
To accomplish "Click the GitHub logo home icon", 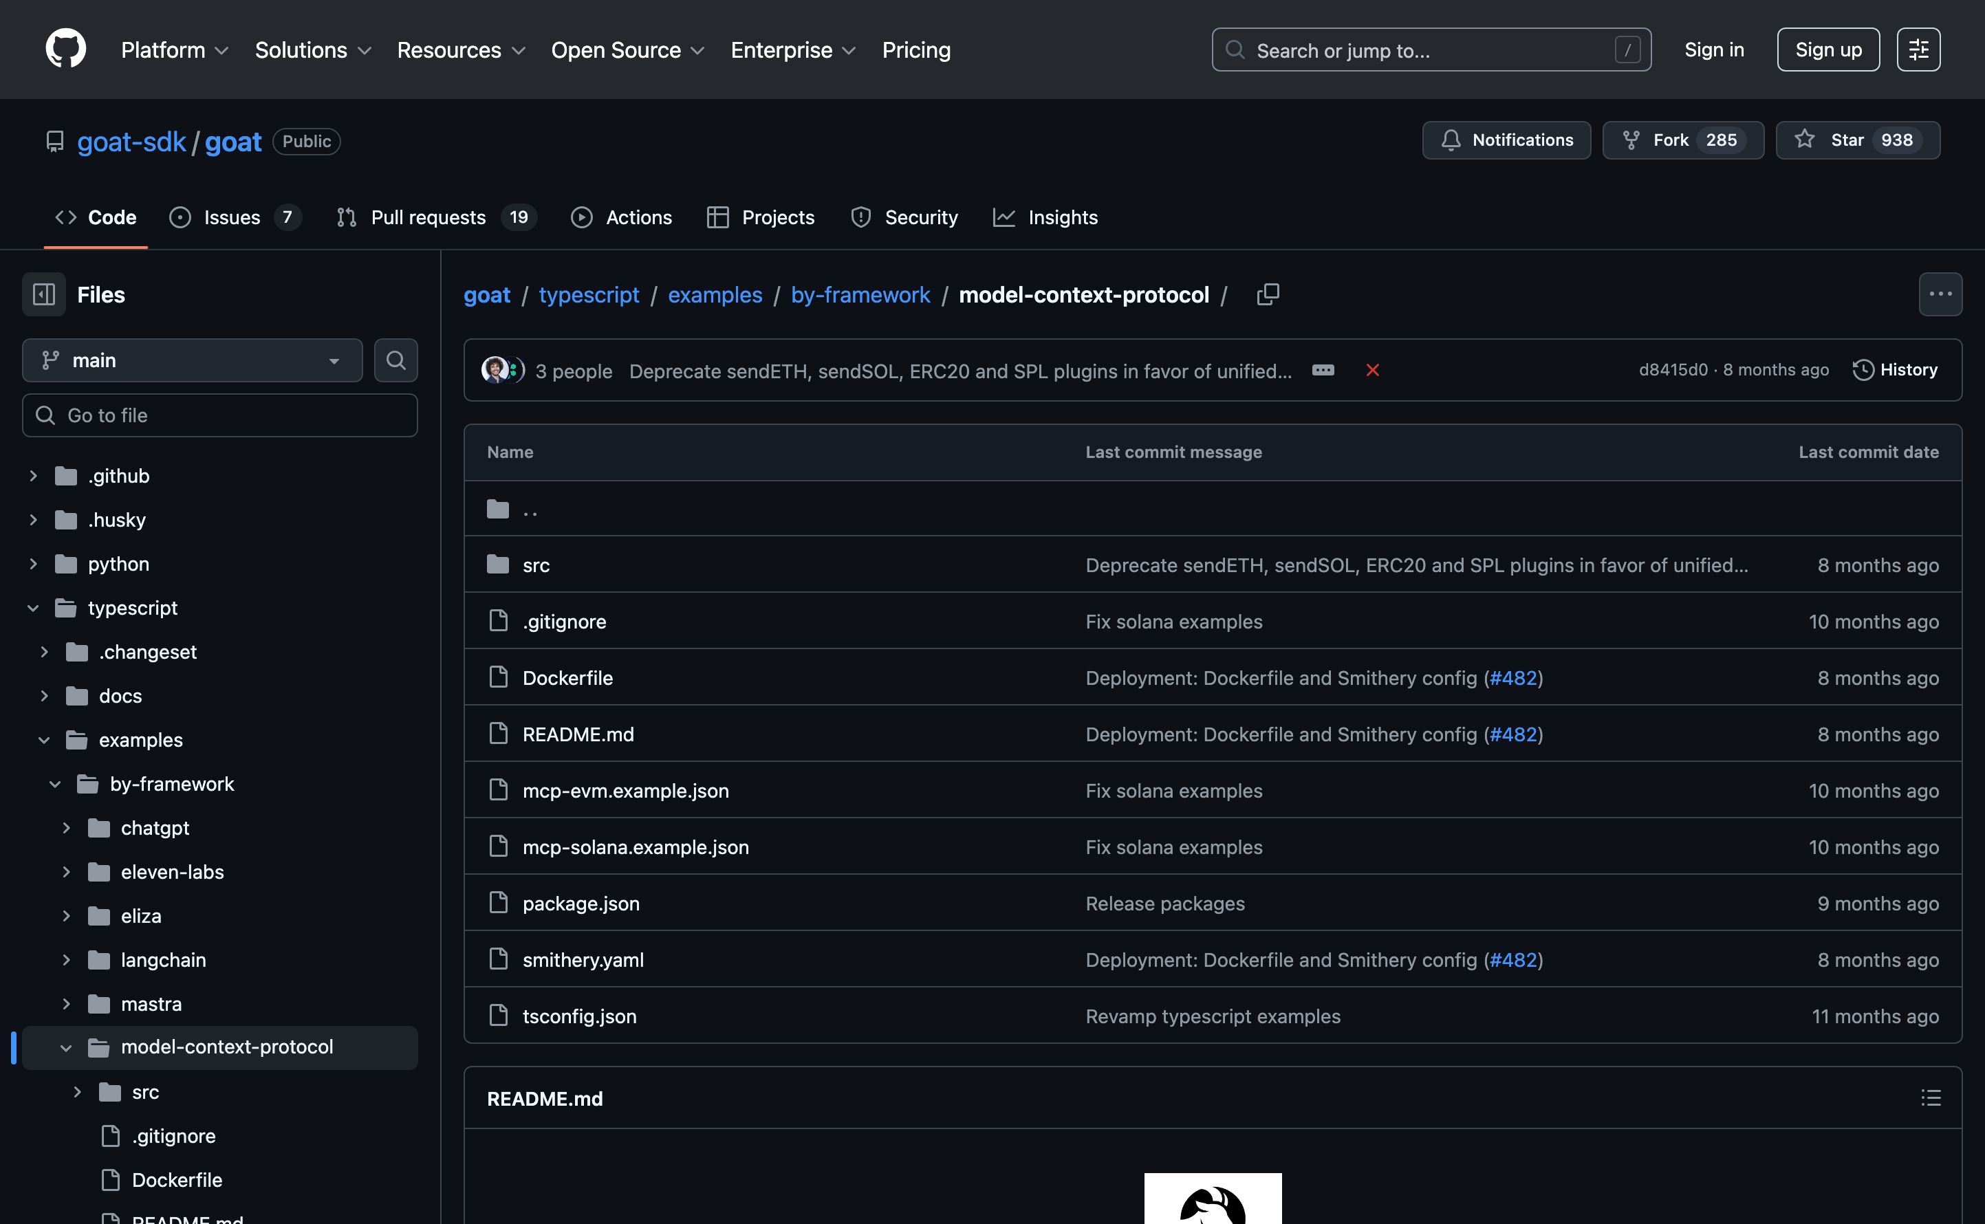I will 65,50.
